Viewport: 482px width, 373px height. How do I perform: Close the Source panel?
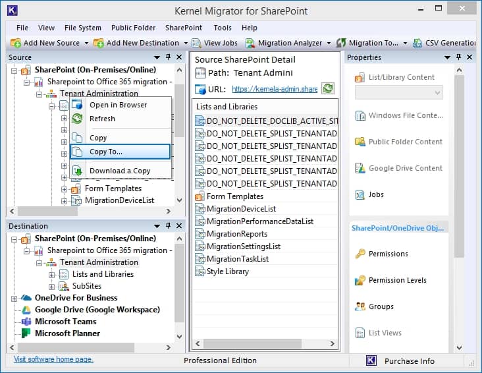[x=179, y=57]
